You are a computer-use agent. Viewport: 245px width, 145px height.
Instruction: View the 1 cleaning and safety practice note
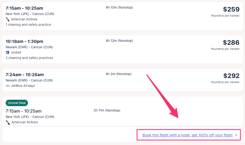point(28,25)
